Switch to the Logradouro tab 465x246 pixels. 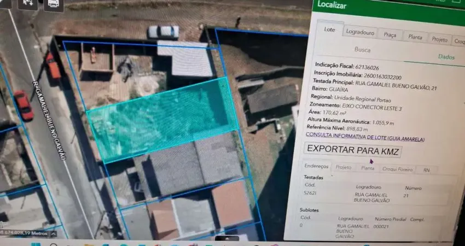click(360, 32)
